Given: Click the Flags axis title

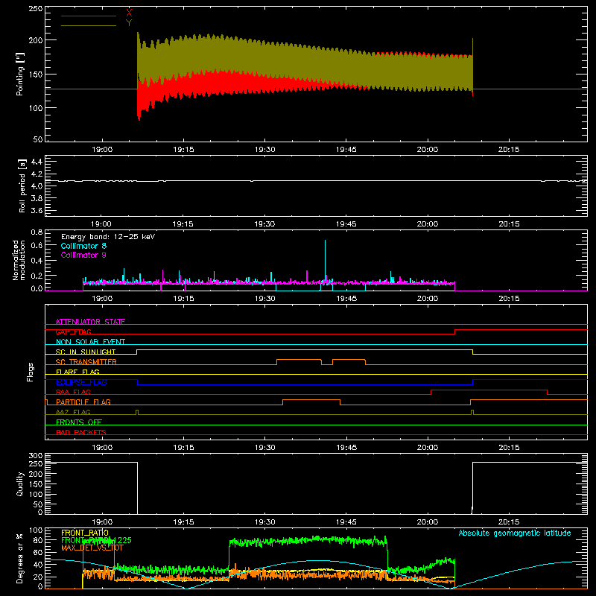Looking at the screenshot, I should pos(31,372).
